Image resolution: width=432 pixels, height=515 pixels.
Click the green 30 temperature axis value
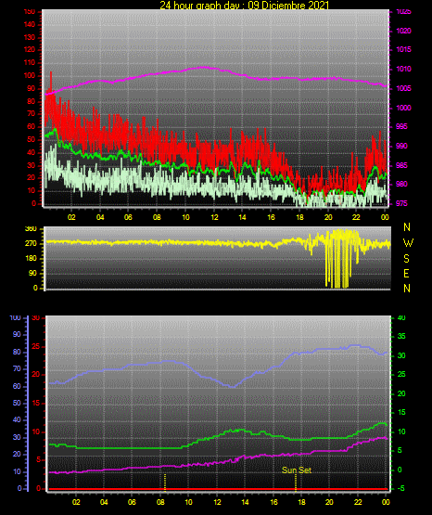tap(401, 355)
